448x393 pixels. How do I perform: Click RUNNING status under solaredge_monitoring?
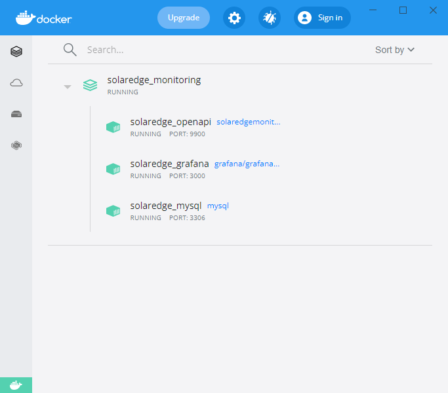(123, 92)
